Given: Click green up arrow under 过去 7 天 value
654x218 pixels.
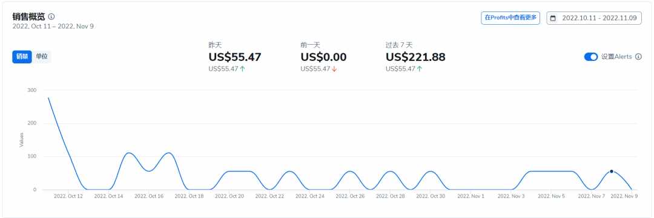Looking at the screenshot, I should 419,69.
